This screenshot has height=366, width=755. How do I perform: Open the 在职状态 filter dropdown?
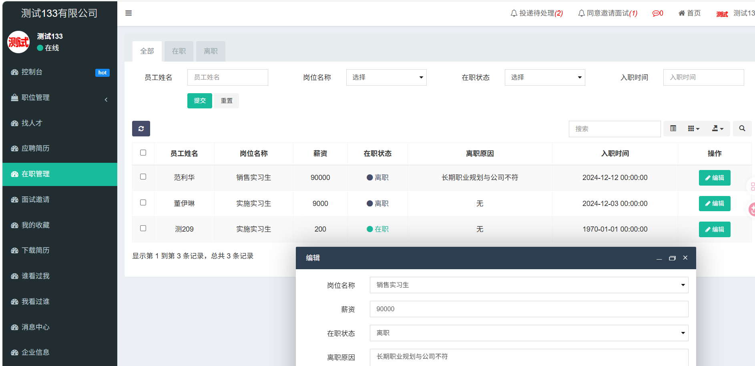[x=544, y=77]
